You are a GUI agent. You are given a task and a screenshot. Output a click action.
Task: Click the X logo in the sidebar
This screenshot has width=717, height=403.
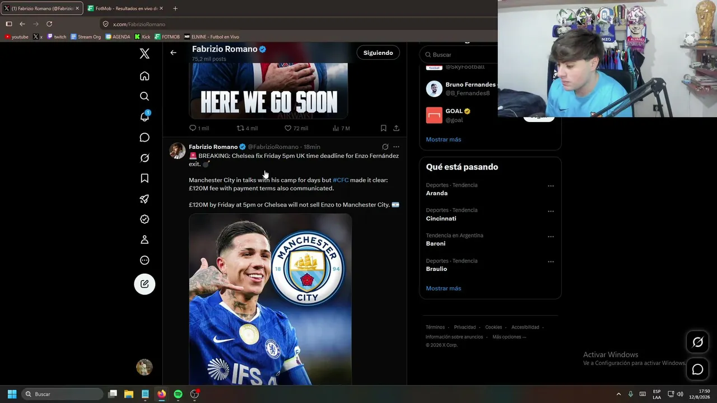pos(145,54)
